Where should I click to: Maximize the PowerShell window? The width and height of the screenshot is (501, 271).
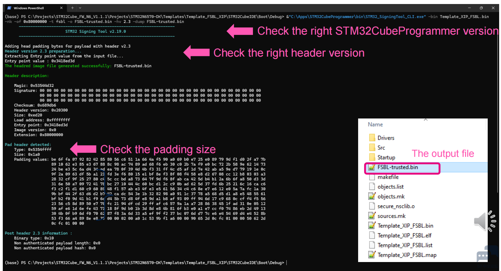(x=481, y=8)
